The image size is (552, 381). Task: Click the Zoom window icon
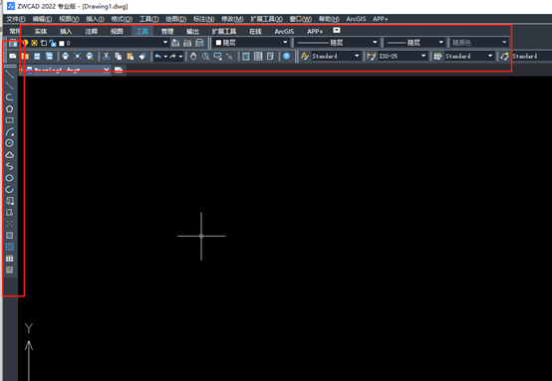coord(218,57)
